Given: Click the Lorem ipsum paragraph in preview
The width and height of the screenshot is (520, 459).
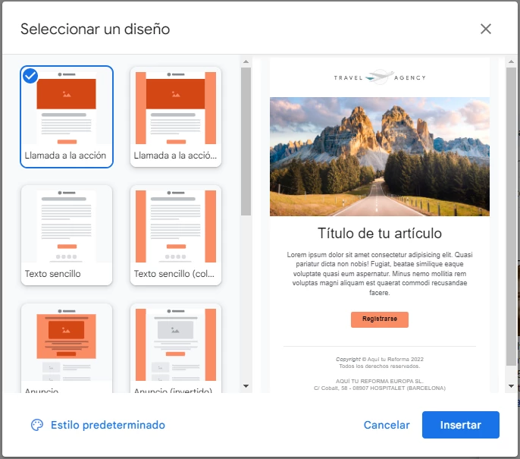Looking at the screenshot, I should pos(380,273).
